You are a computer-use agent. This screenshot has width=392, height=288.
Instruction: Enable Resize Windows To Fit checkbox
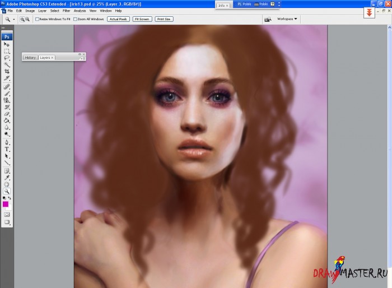37,19
